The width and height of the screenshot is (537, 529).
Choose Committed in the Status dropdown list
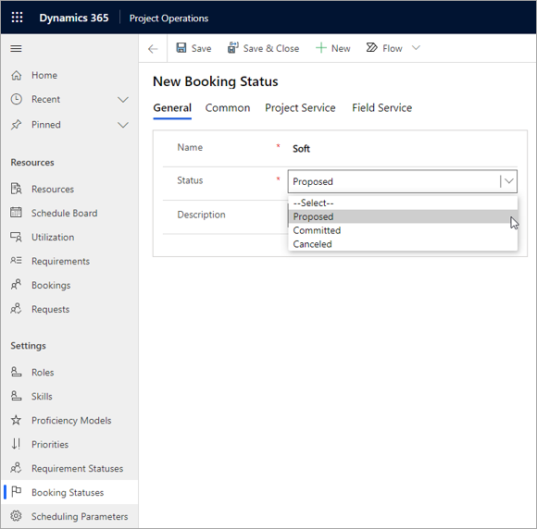(x=403, y=230)
